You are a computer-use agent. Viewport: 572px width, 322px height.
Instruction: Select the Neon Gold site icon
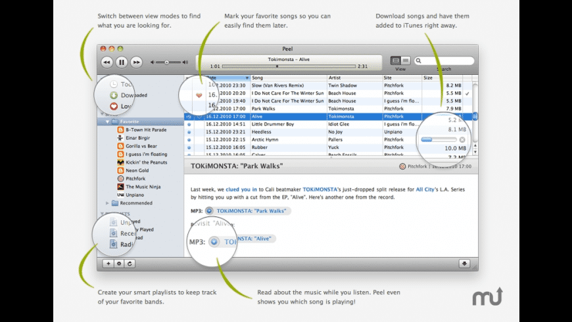[120, 170]
